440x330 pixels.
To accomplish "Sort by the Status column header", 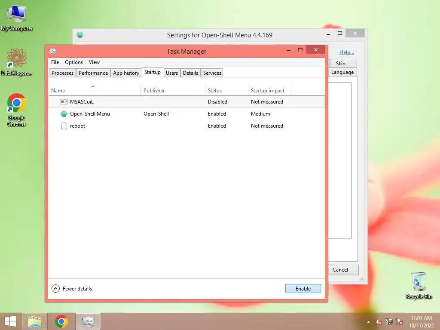I will click(x=226, y=90).
